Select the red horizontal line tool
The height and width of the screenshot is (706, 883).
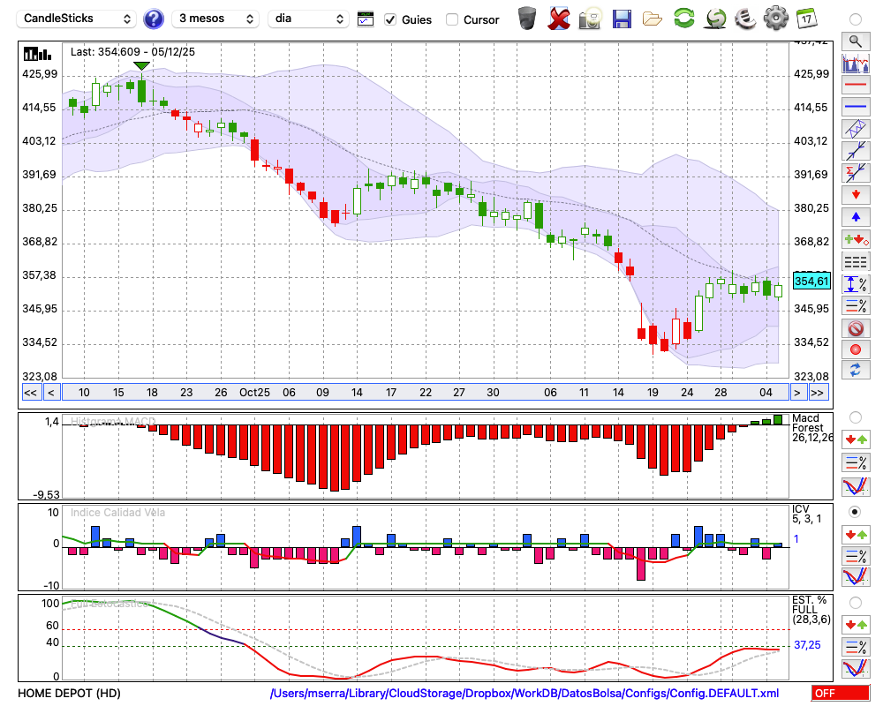(x=855, y=85)
